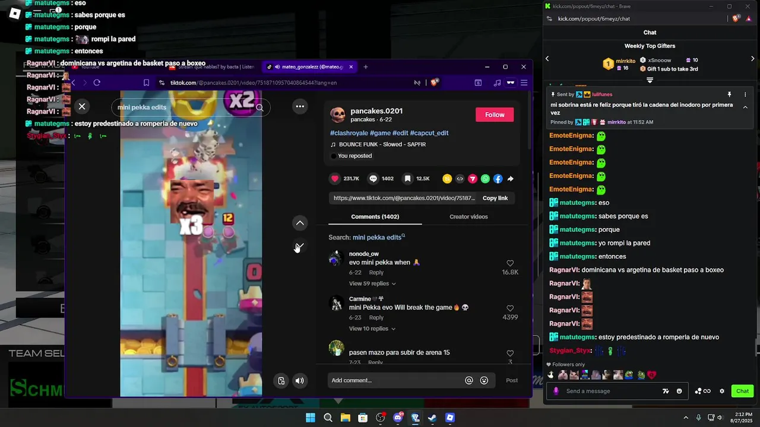Follow pancakes.0201 account

(495, 114)
